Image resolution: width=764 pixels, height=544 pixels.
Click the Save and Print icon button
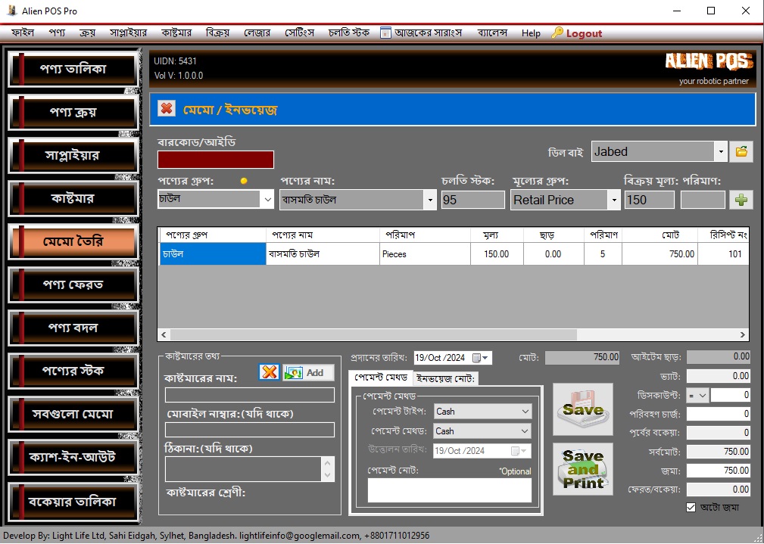(x=582, y=469)
